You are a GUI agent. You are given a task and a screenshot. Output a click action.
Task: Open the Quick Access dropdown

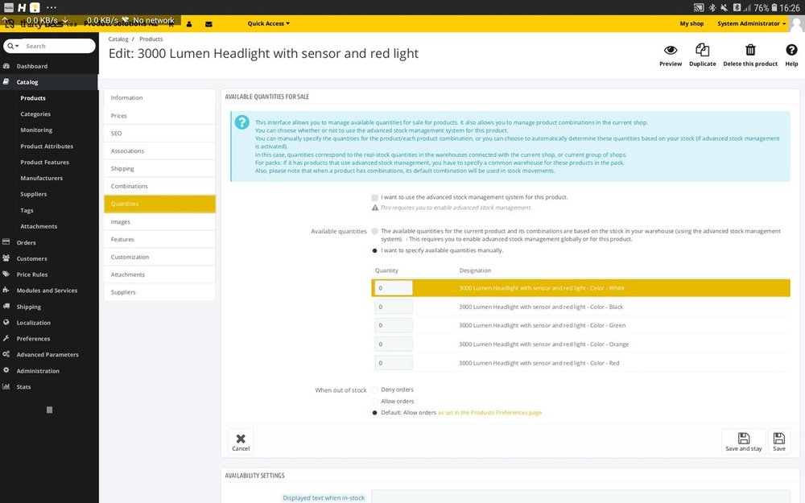click(x=269, y=24)
